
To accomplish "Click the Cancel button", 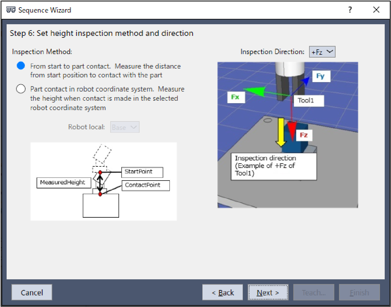I will tap(32, 293).
